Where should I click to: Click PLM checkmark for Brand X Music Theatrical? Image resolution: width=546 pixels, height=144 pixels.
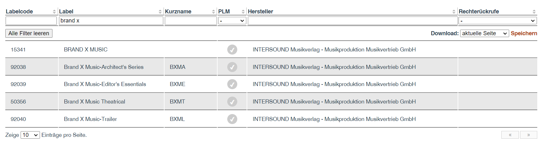point(232,102)
